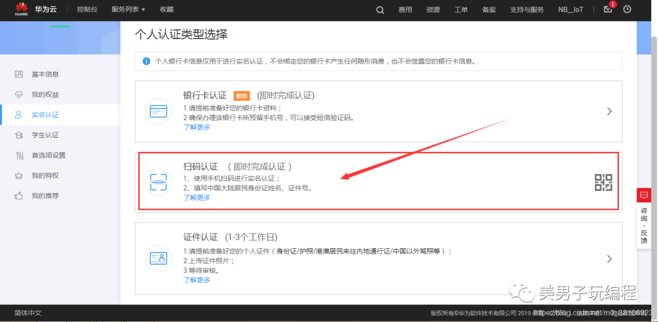The image size is (658, 322).
Task: Open the 控制台 menu item
Action: (x=87, y=9)
